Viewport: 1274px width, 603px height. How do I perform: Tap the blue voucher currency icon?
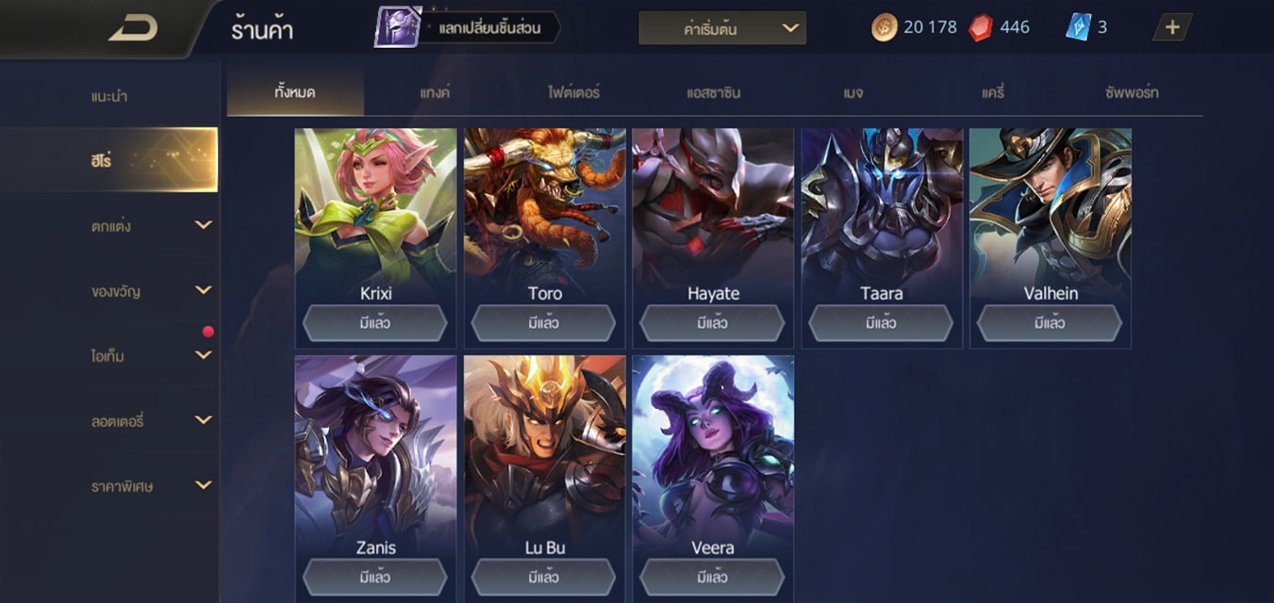(x=1078, y=27)
